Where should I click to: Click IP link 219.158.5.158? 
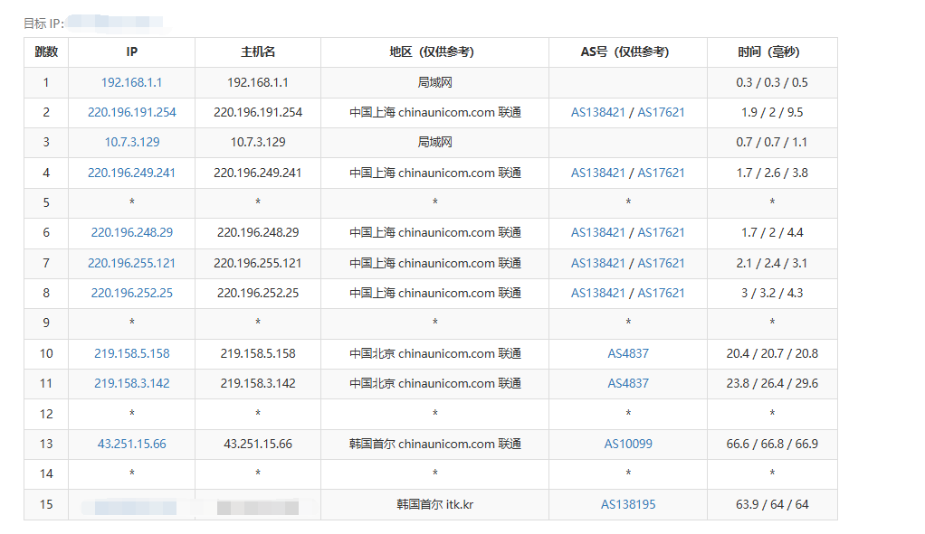pos(131,353)
